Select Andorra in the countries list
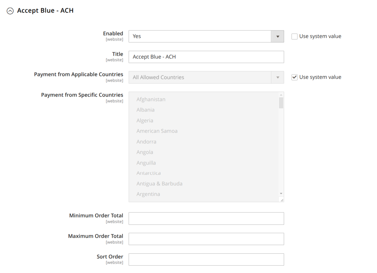This screenshot has height=273, width=377. tap(147, 142)
